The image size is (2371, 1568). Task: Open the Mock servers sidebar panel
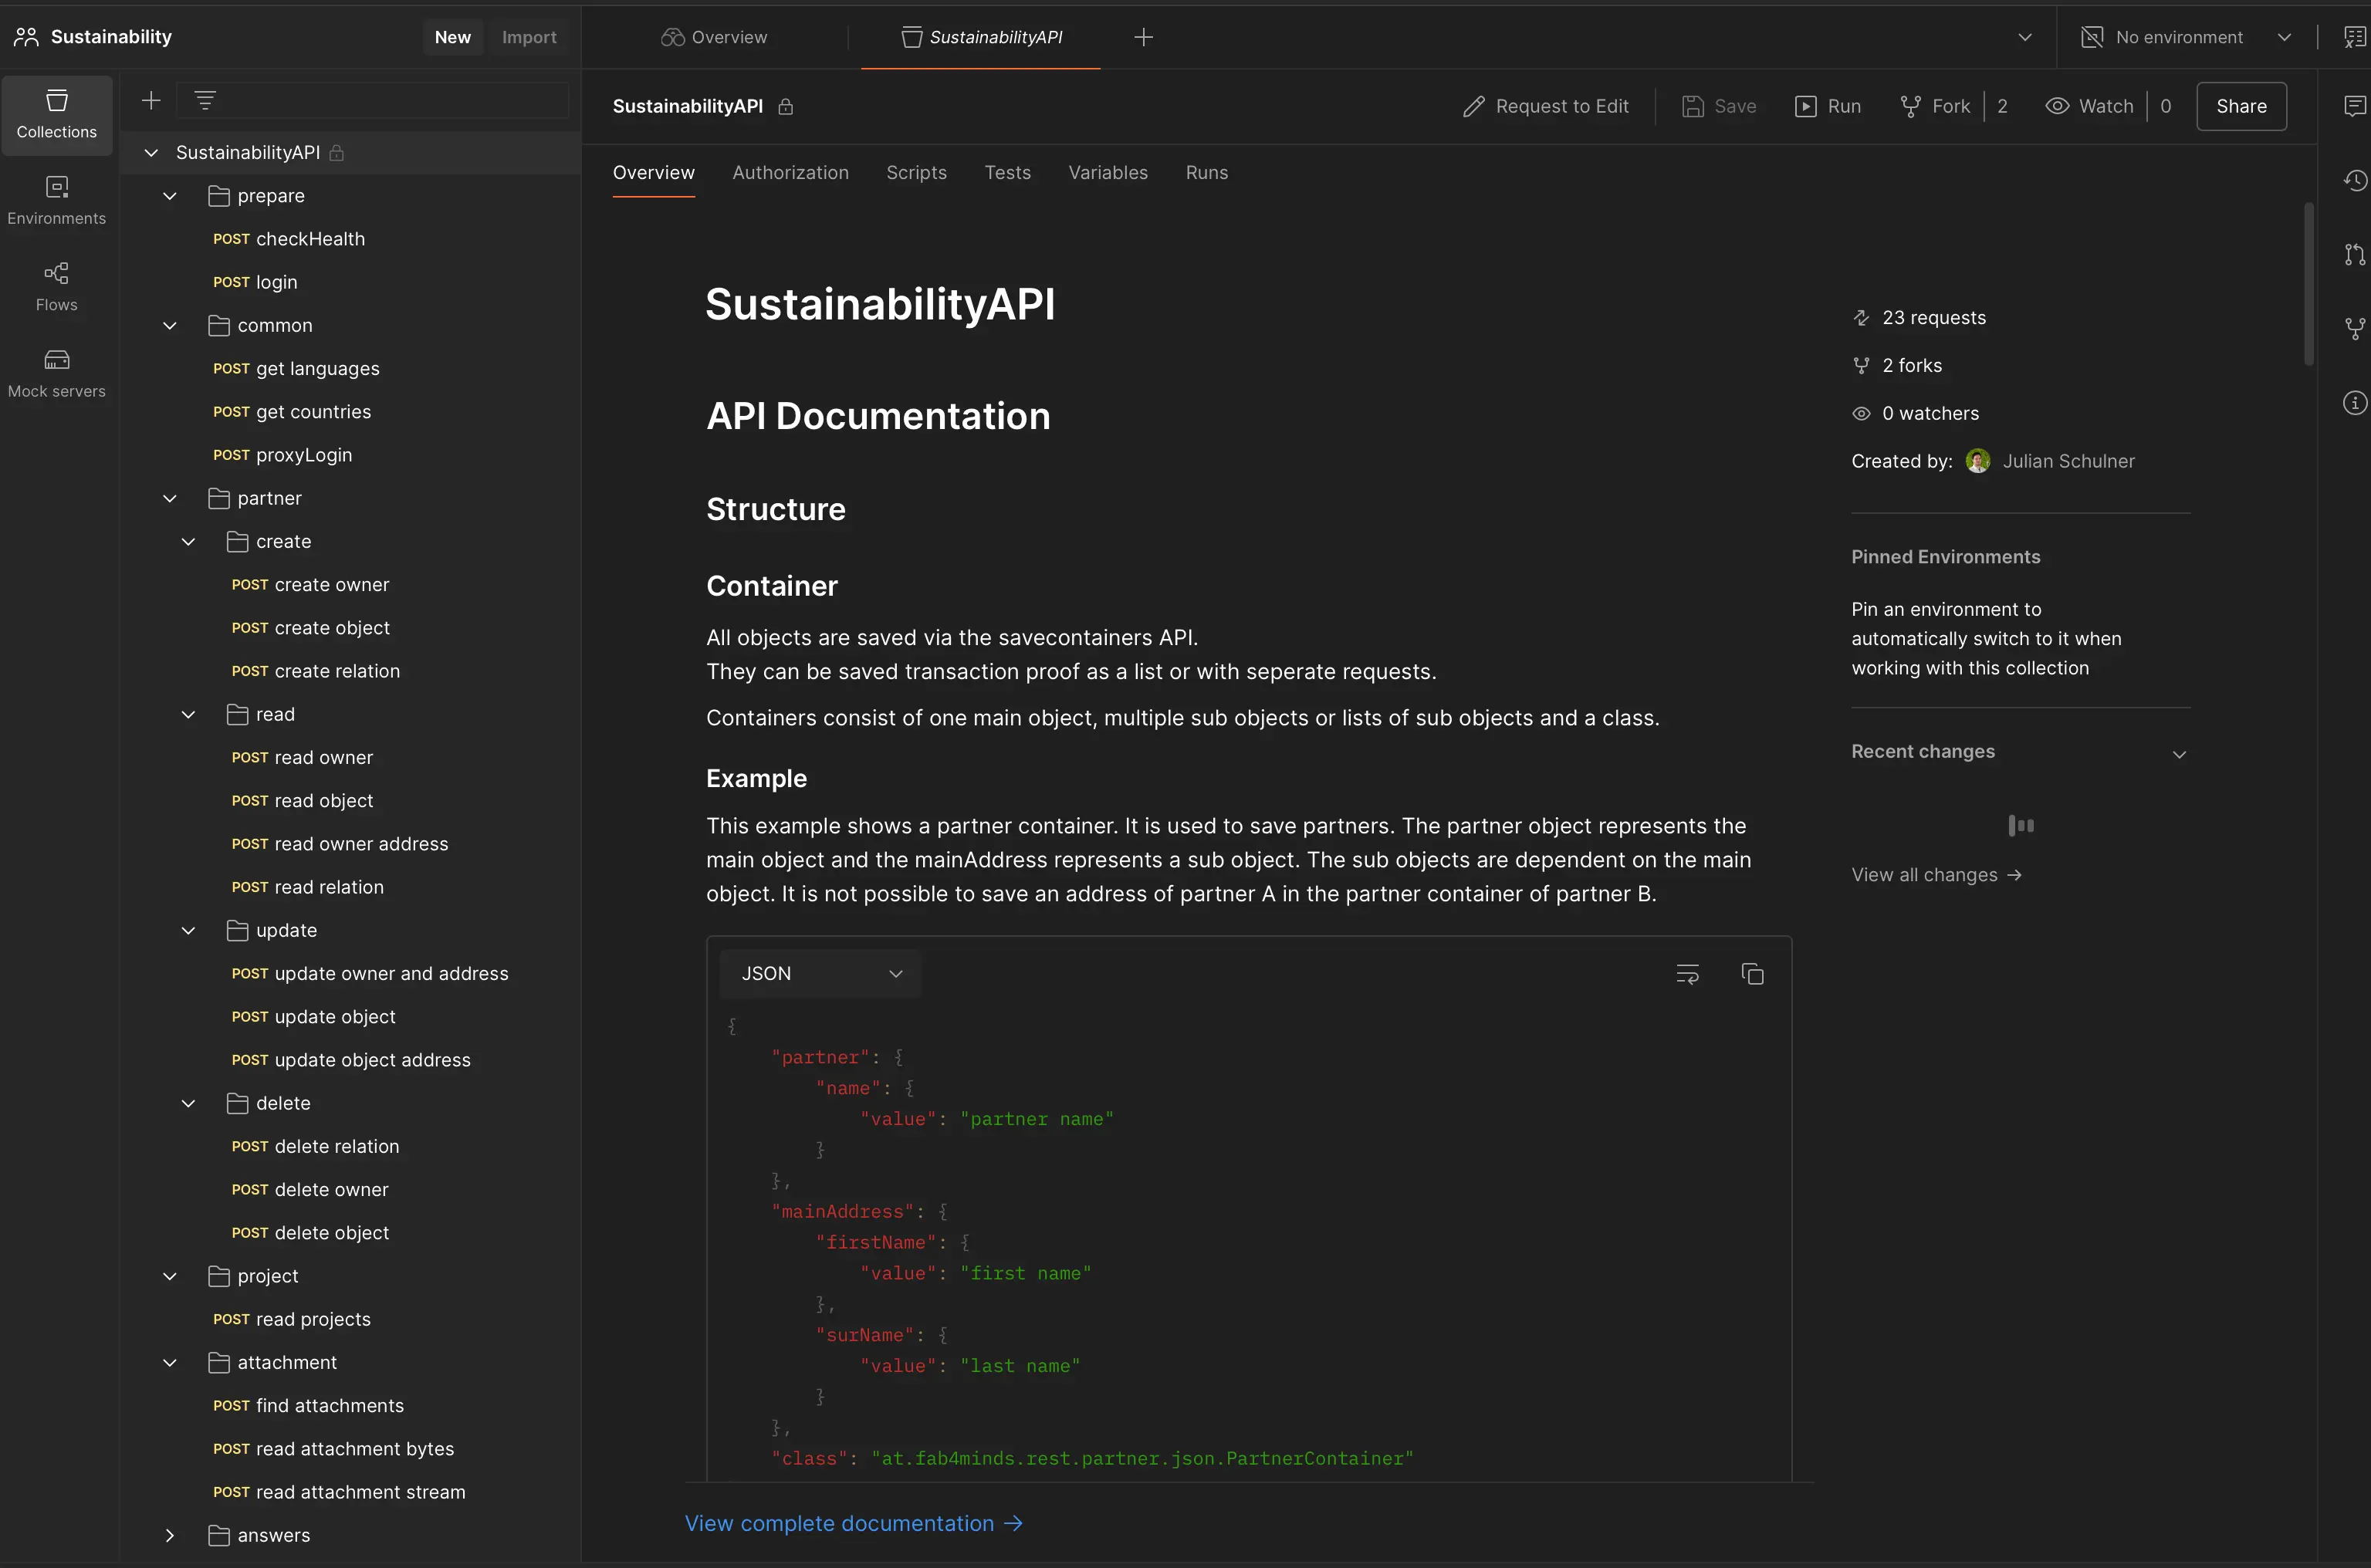[57, 374]
